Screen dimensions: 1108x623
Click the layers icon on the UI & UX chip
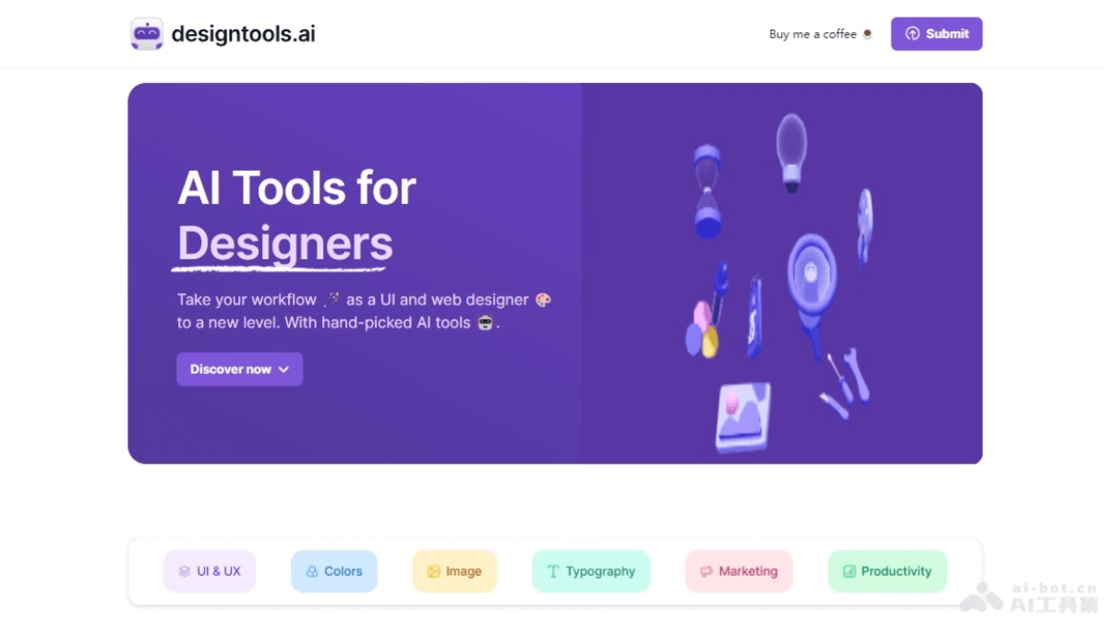pos(184,571)
